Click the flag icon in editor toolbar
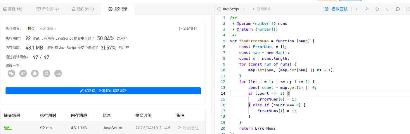This screenshot has width=410, height=134. (x=367, y=9)
